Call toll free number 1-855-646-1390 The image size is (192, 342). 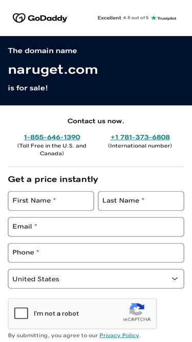[52, 137]
